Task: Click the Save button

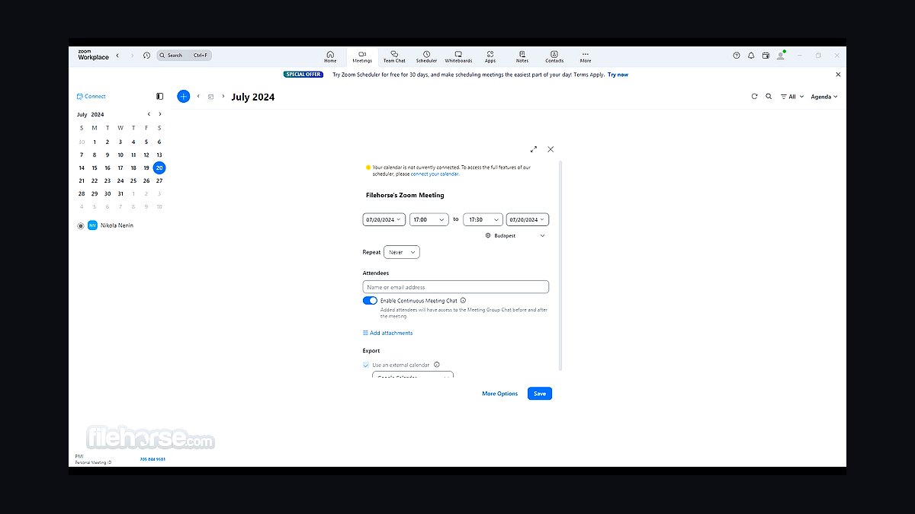Action: [x=540, y=394]
